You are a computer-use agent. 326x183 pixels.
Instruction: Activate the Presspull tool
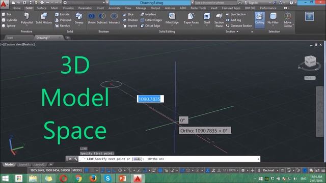pos(63,20)
